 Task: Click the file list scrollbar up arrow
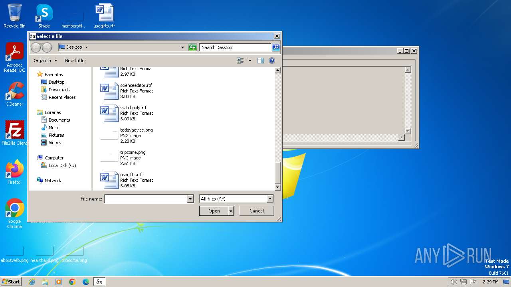(x=278, y=70)
